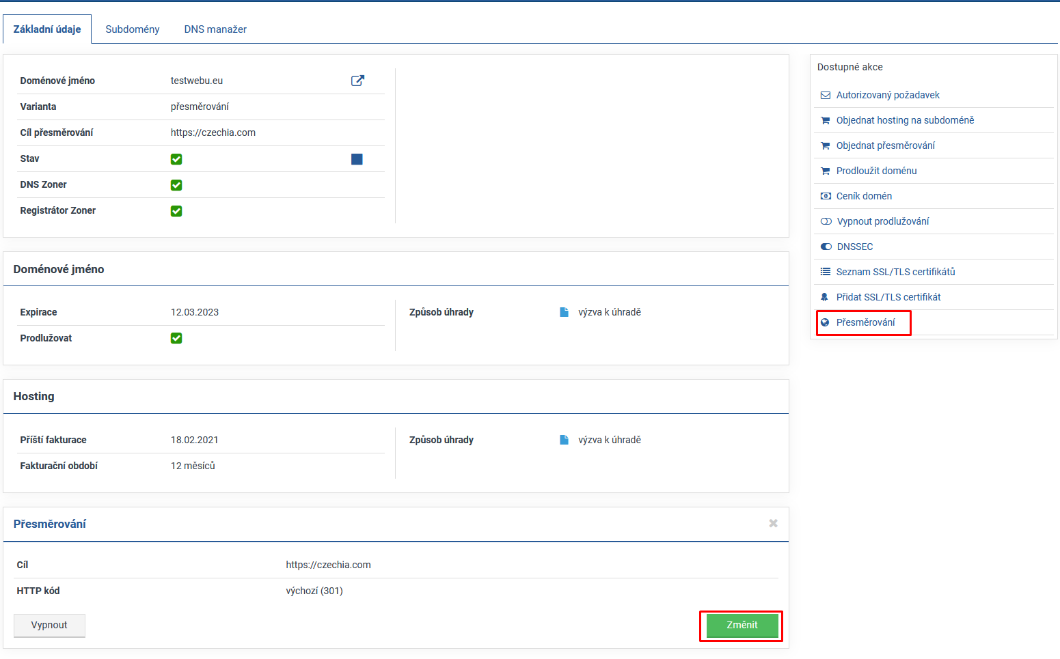The image size is (1060, 659).
Task: Click the banknote icon next to Ceník domén
Action: click(x=826, y=197)
